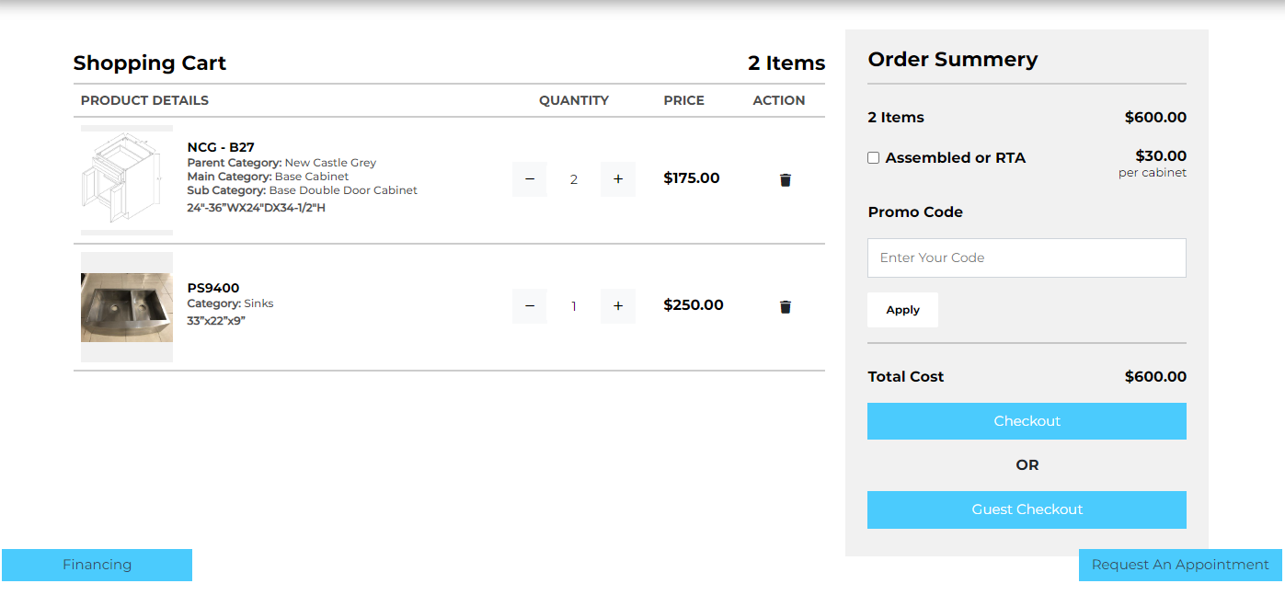This screenshot has width=1285, height=595.
Task: Select the NCG - B27 quantity value
Action: click(x=574, y=179)
